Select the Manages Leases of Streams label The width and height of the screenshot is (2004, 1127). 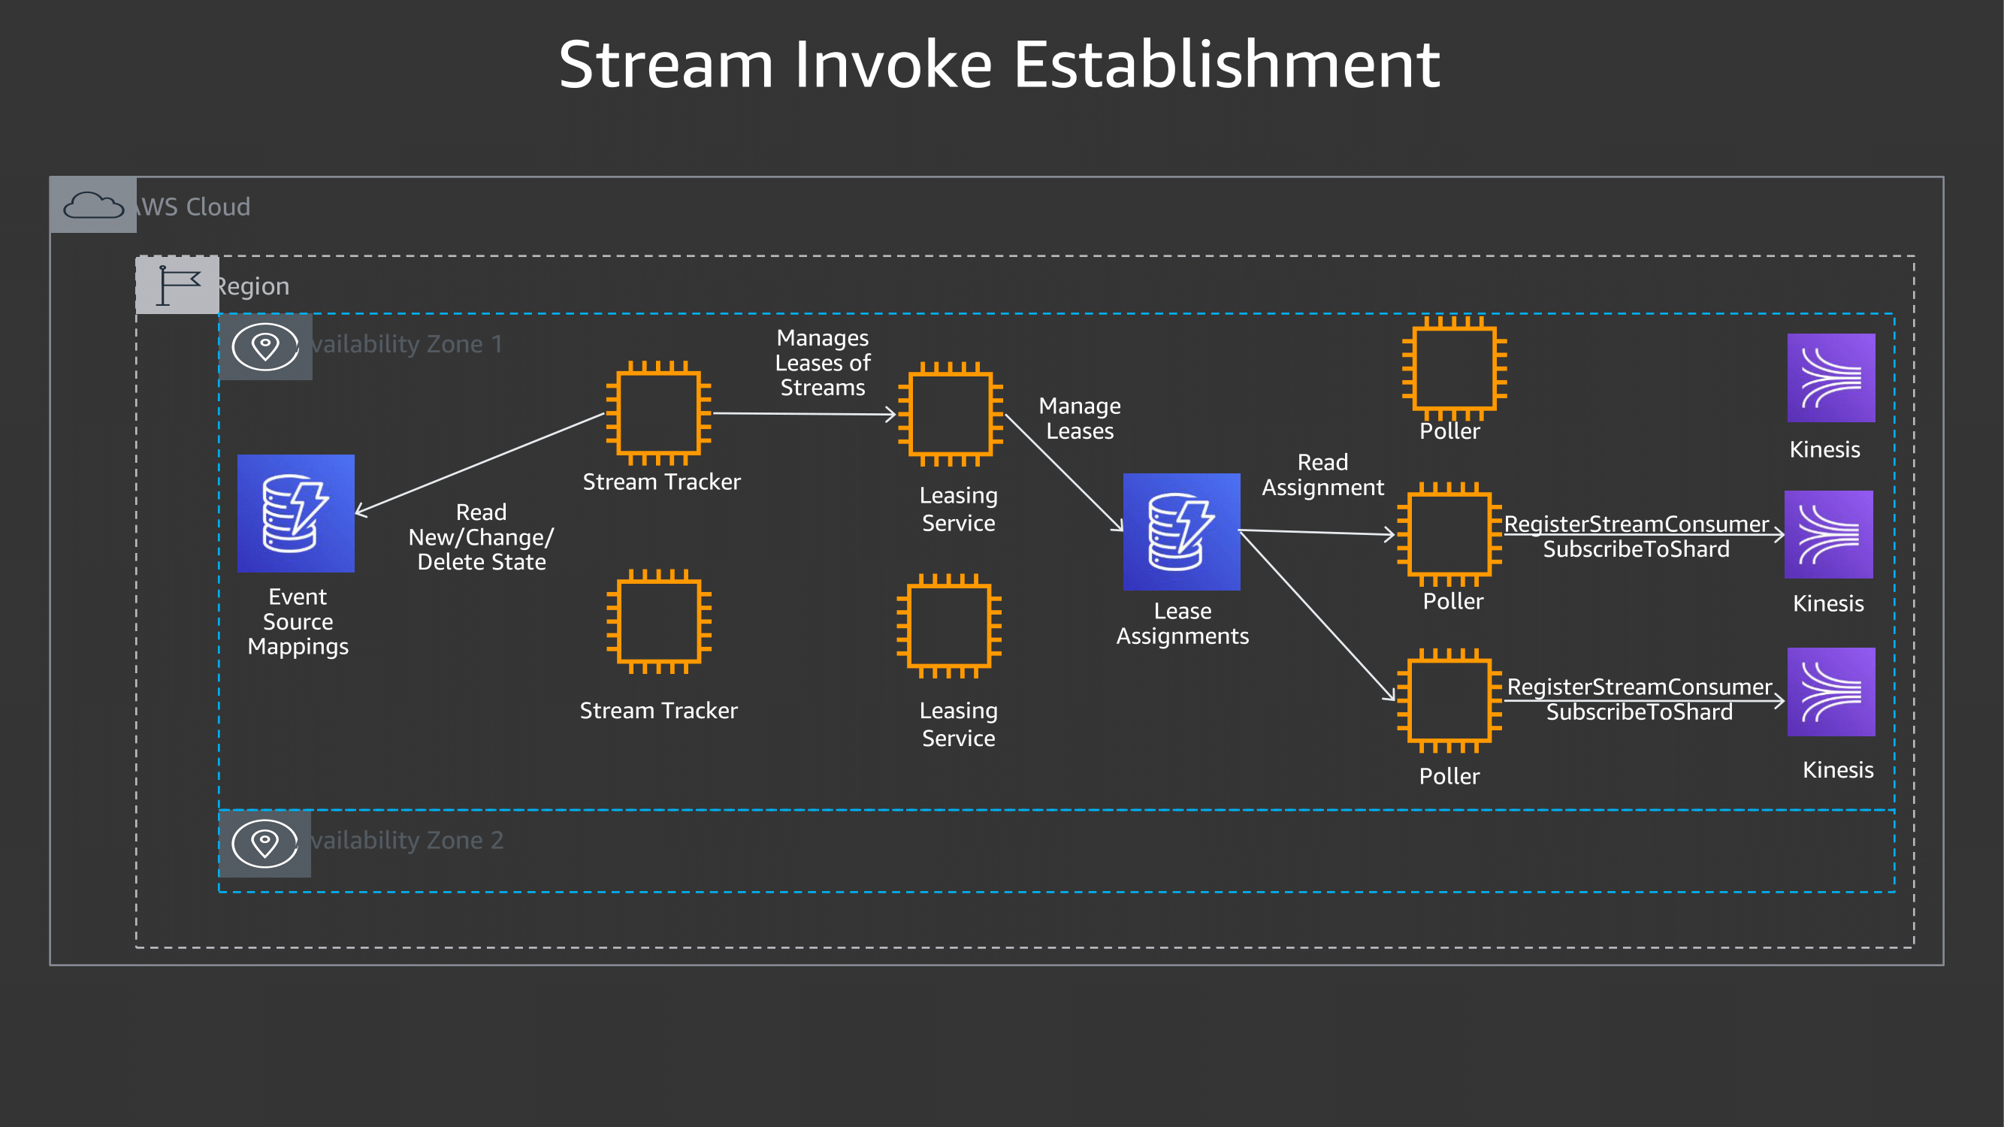822,362
